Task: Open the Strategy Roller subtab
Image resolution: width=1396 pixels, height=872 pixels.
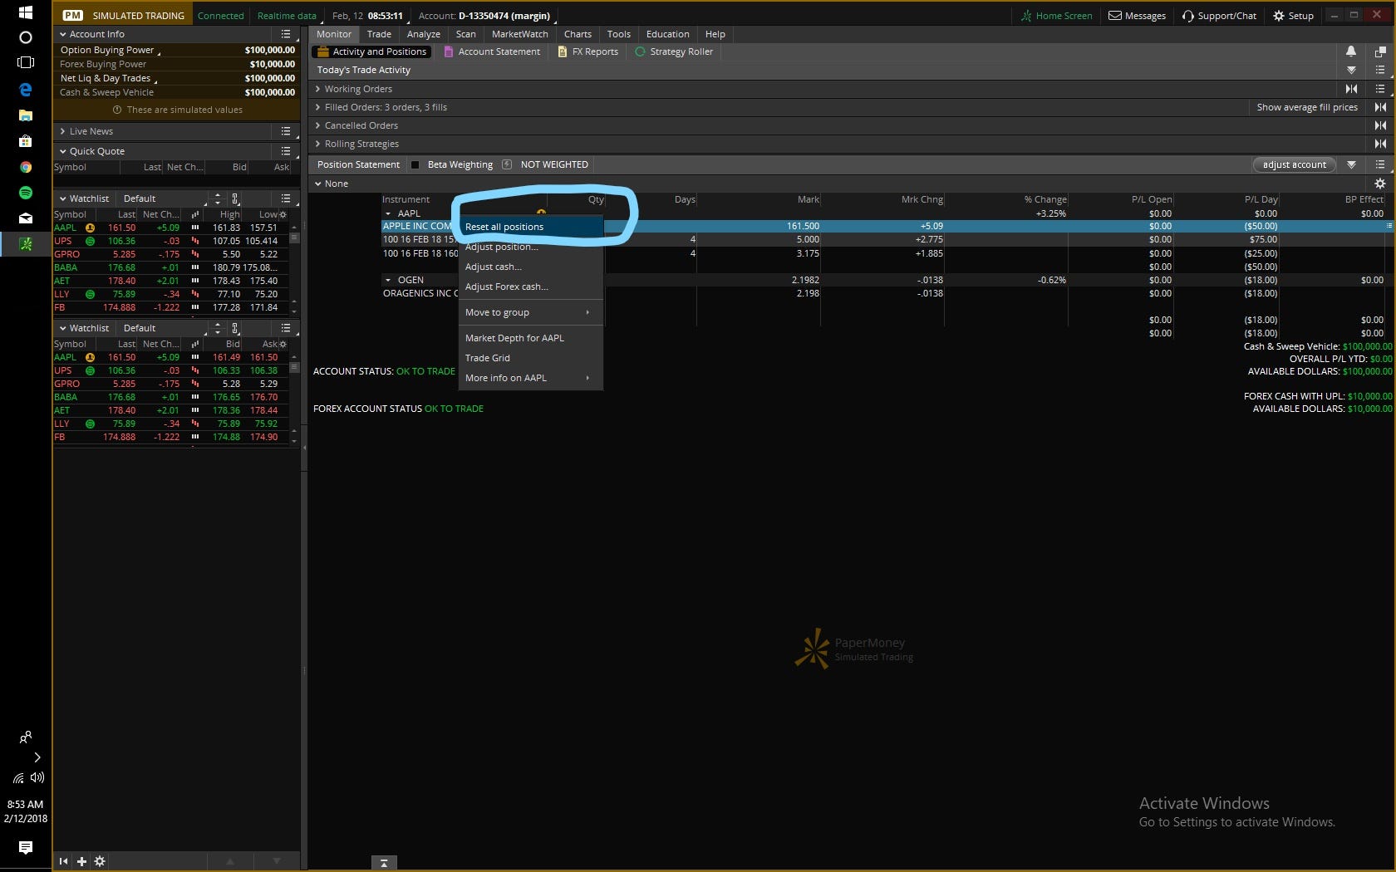Action: (674, 51)
